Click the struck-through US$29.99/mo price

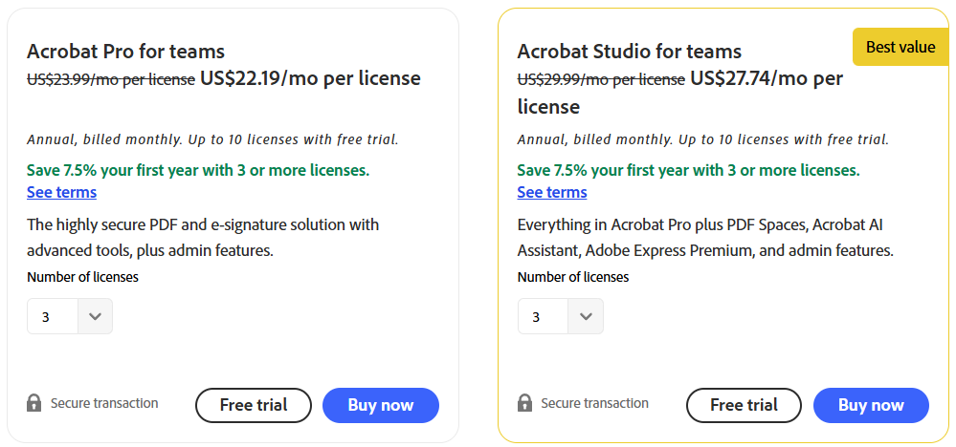[x=601, y=79]
